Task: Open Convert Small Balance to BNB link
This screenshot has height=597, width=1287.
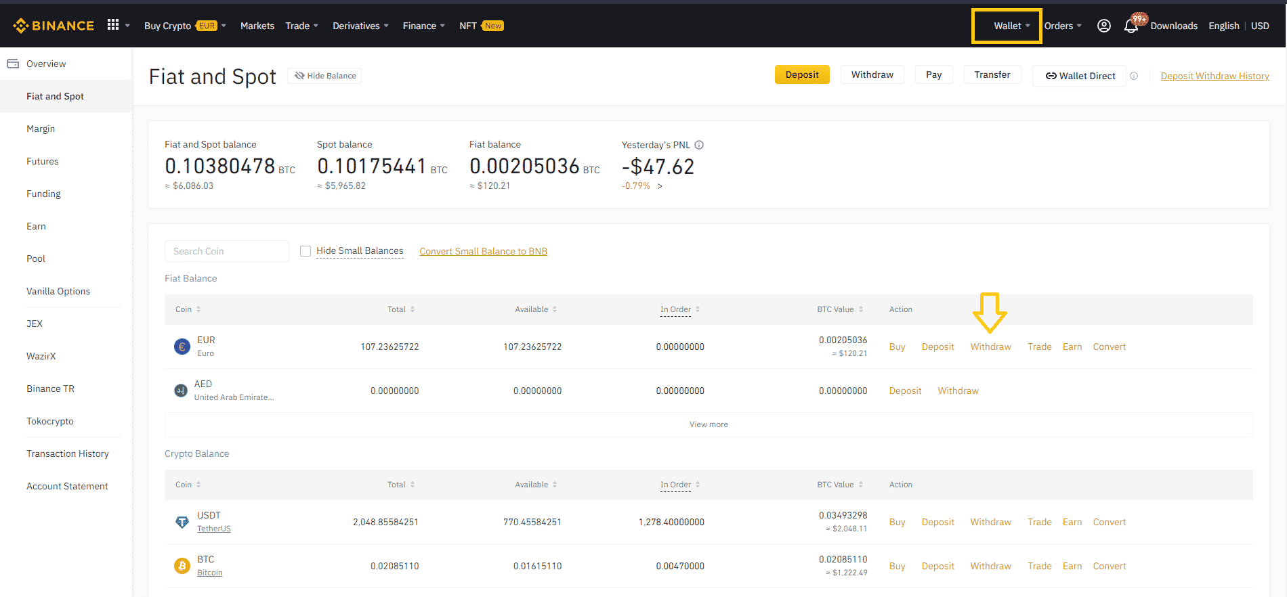Action: pos(483,251)
